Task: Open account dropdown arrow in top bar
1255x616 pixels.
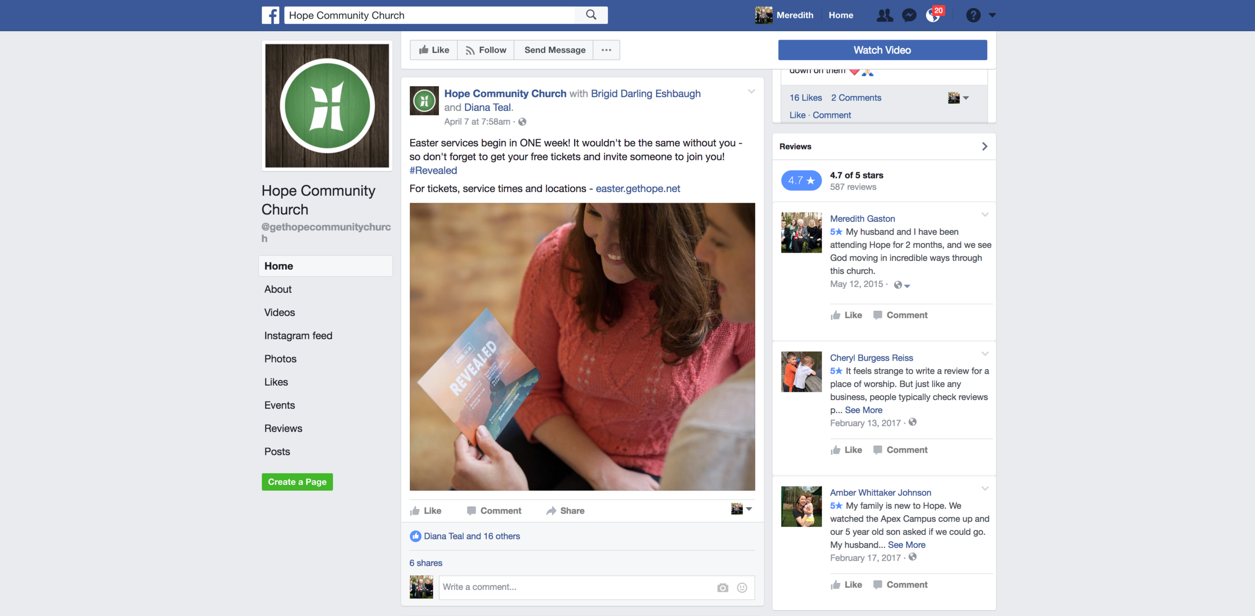Action: coord(992,15)
